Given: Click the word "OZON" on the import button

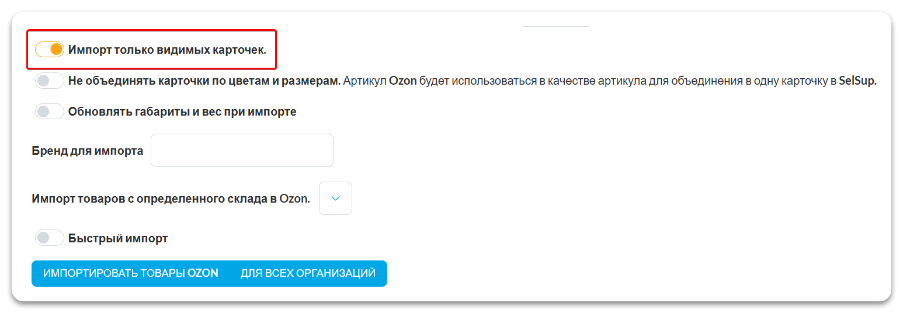Looking at the screenshot, I should pyautogui.click(x=203, y=273).
